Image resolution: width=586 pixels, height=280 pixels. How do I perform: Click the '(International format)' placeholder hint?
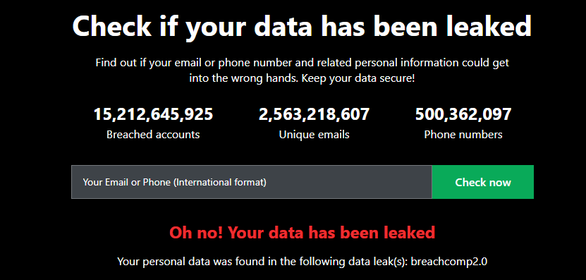tap(220, 183)
